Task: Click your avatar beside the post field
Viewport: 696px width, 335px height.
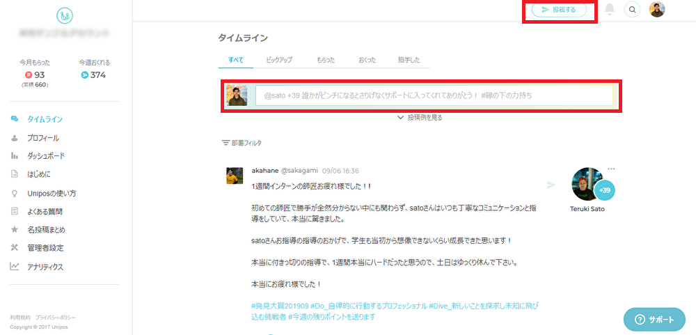Action: (x=237, y=95)
